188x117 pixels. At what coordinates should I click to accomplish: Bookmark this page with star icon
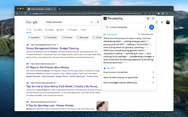tap(150, 13)
